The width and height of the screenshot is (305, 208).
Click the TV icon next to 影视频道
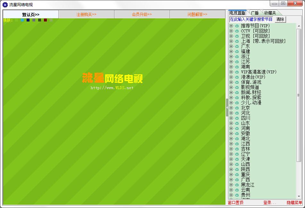click(x=237, y=87)
